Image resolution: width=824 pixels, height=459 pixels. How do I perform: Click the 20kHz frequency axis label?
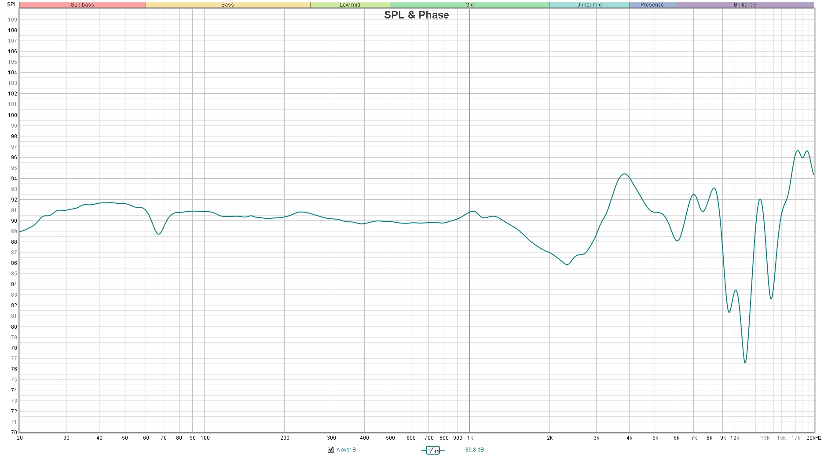coord(814,438)
